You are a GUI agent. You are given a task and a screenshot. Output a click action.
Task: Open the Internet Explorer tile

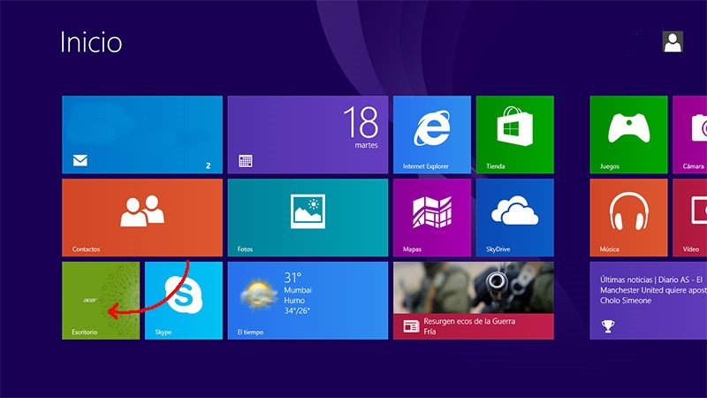pos(431,134)
